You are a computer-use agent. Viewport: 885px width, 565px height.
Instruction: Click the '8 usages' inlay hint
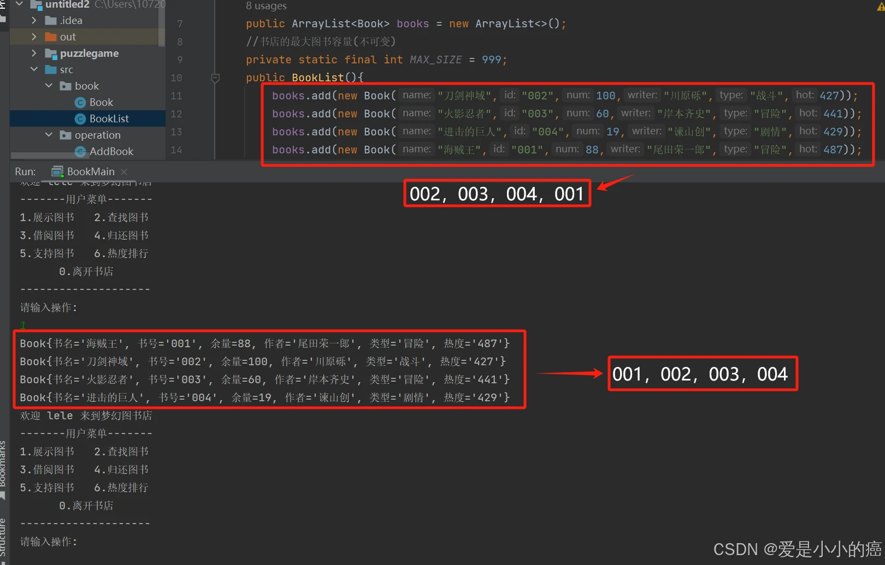click(266, 6)
